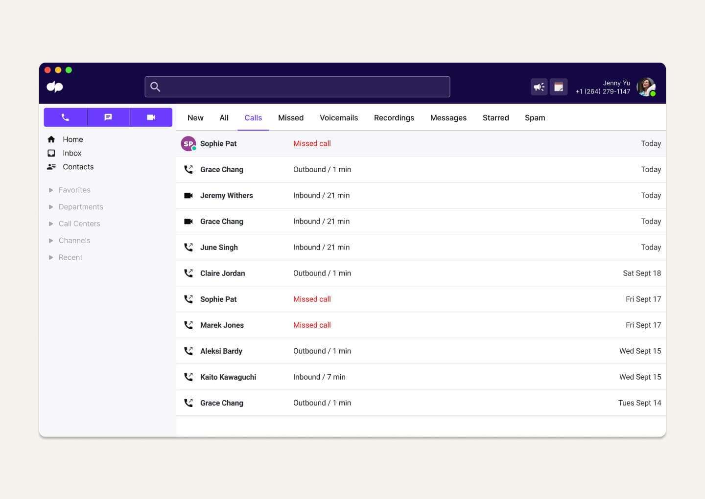Click the Dialpad logo
This screenshot has height=499, width=705.
click(55, 87)
